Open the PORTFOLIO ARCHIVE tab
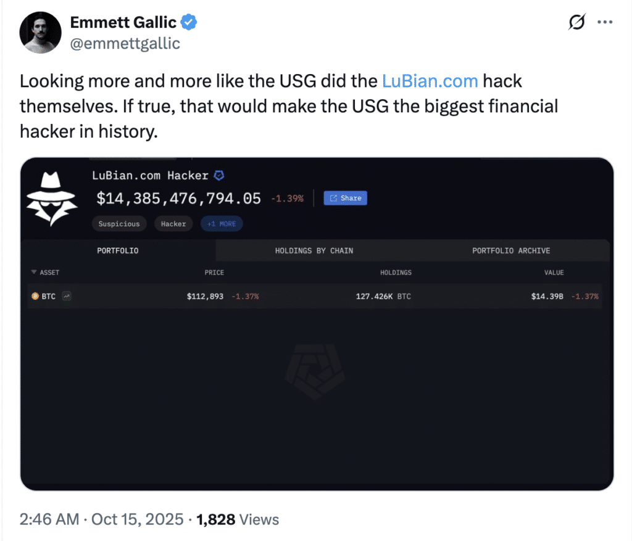632x541 pixels. click(x=511, y=251)
